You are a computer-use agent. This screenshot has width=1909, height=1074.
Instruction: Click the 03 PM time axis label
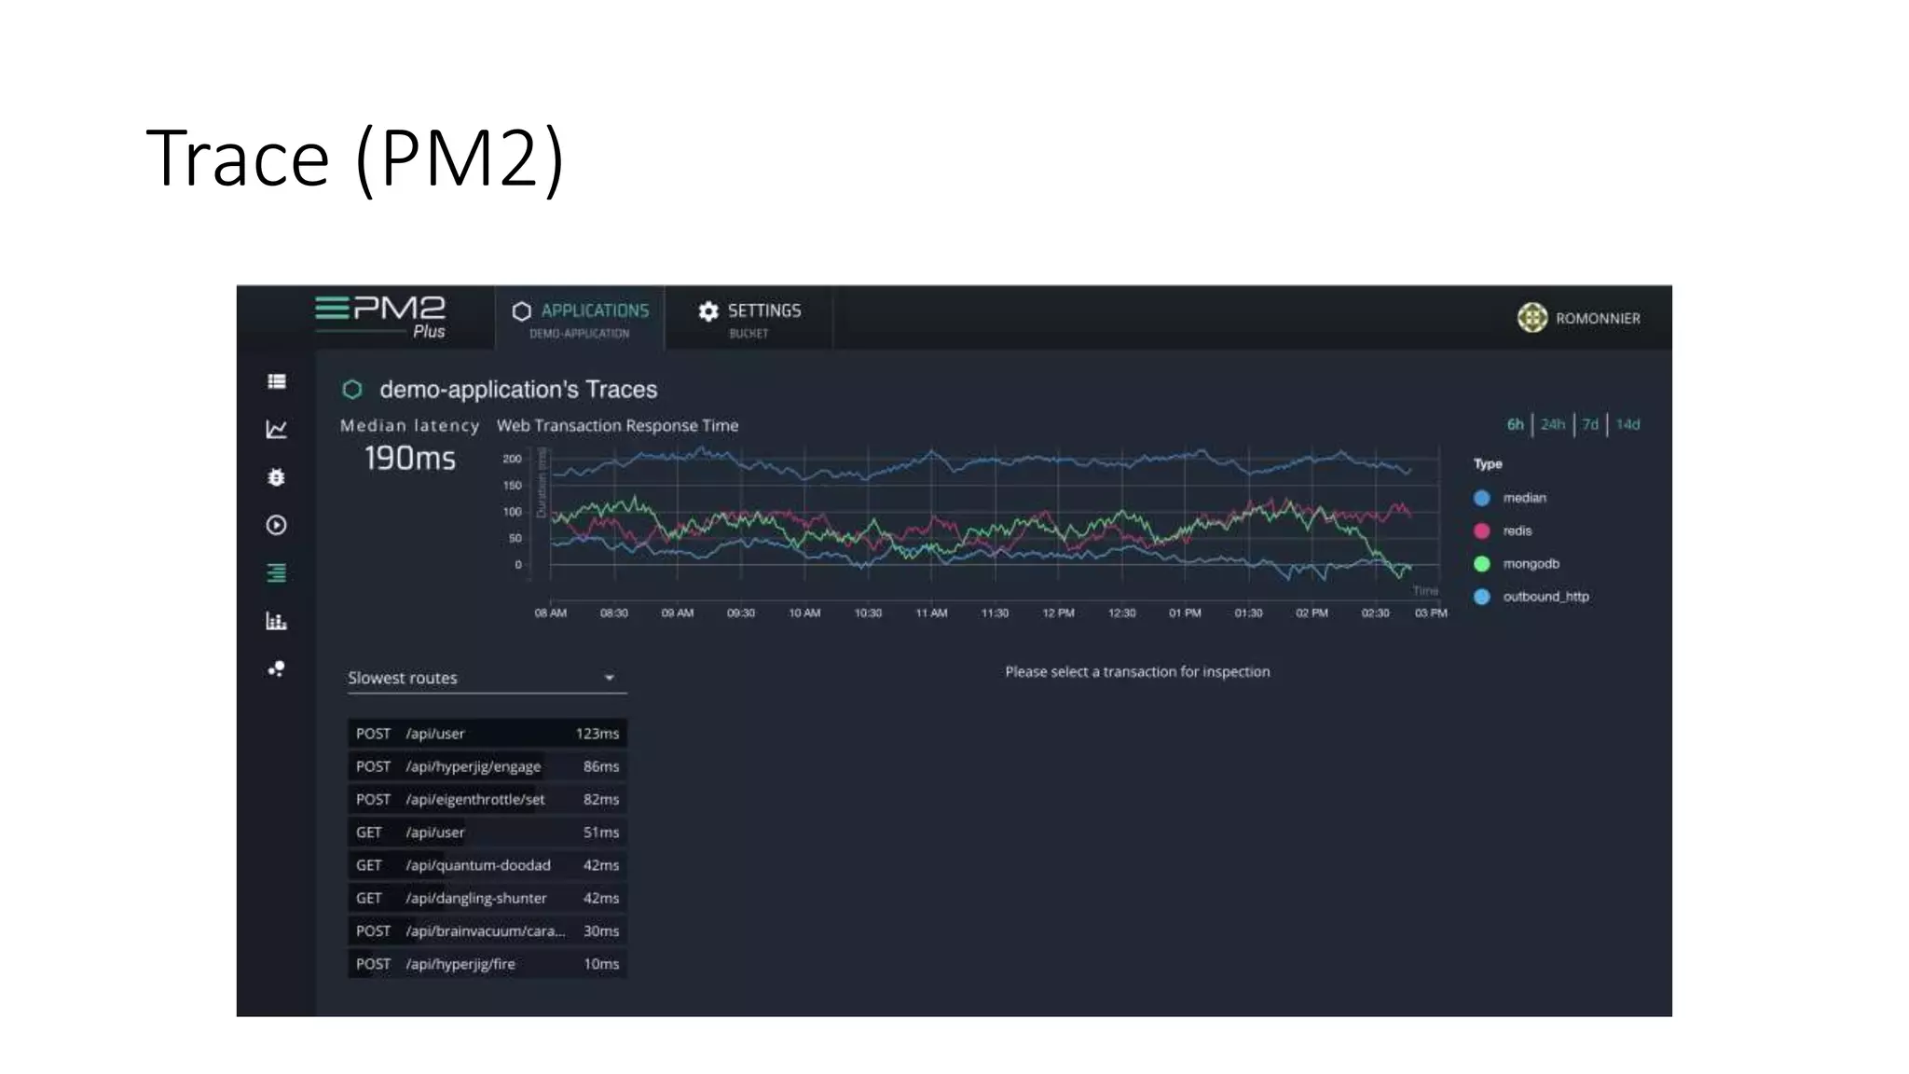[x=1431, y=613]
